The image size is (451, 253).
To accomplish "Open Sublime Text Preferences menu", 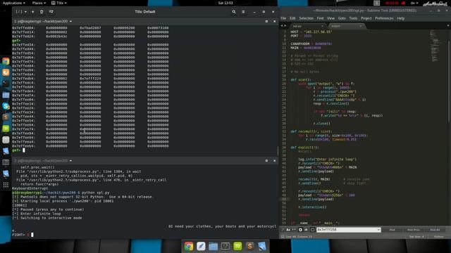I will (x=384, y=18).
